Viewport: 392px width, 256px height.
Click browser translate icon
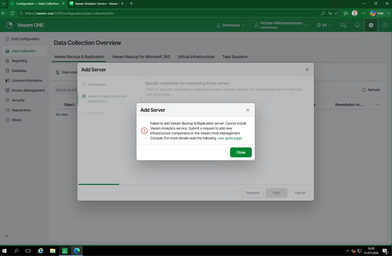(x=330, y=13)
